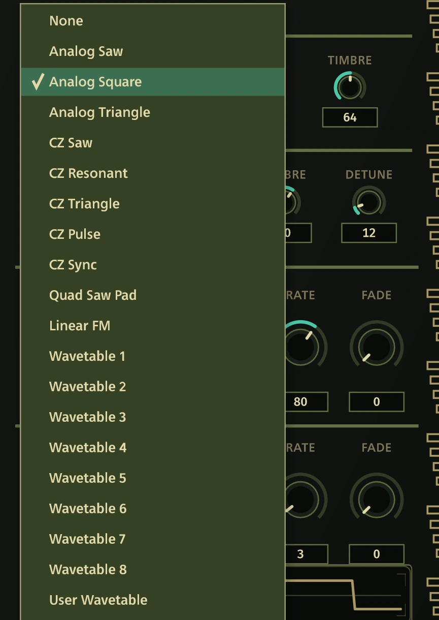Click the TIMBRE knob showing 64

point(350,86)
